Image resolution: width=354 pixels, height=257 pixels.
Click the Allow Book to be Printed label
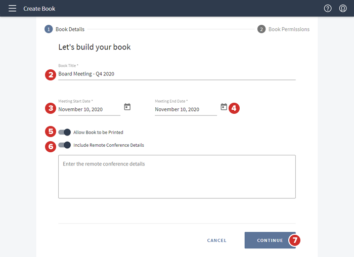[98, 133]
